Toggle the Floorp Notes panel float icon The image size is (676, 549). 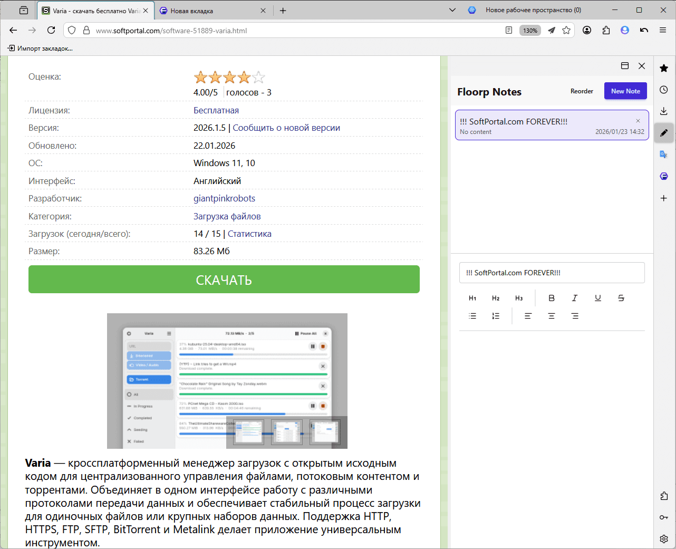625,66
